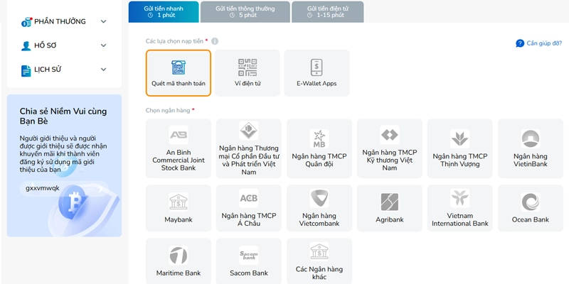This screenshot has height=284, width=569.
Task: Open the HỒ SƠ sidebar menu
Action: (x=64, y=45)
